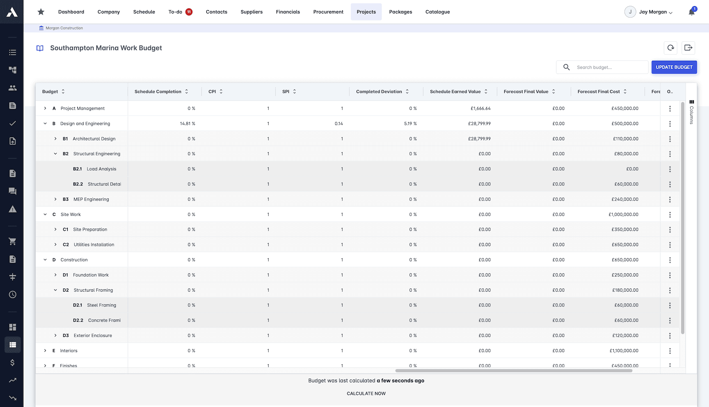This screenshot has width=709, height=407.
Task: Collapse the Design and Engineering row
Action: click(x=45, y=123)
